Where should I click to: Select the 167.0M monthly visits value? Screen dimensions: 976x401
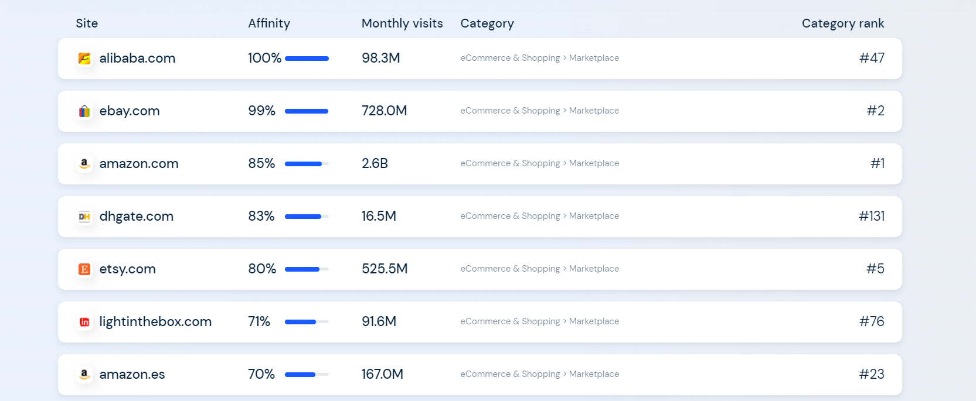point(383,374)
